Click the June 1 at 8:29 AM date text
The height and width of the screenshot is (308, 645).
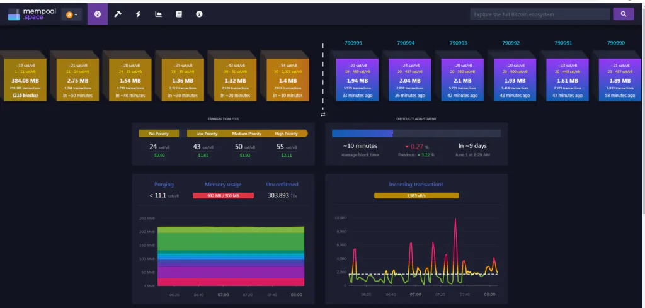coord(473,155)
